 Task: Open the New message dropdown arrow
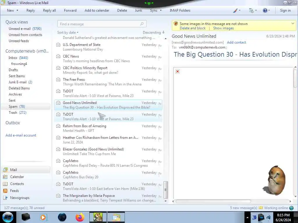[17, 10]
